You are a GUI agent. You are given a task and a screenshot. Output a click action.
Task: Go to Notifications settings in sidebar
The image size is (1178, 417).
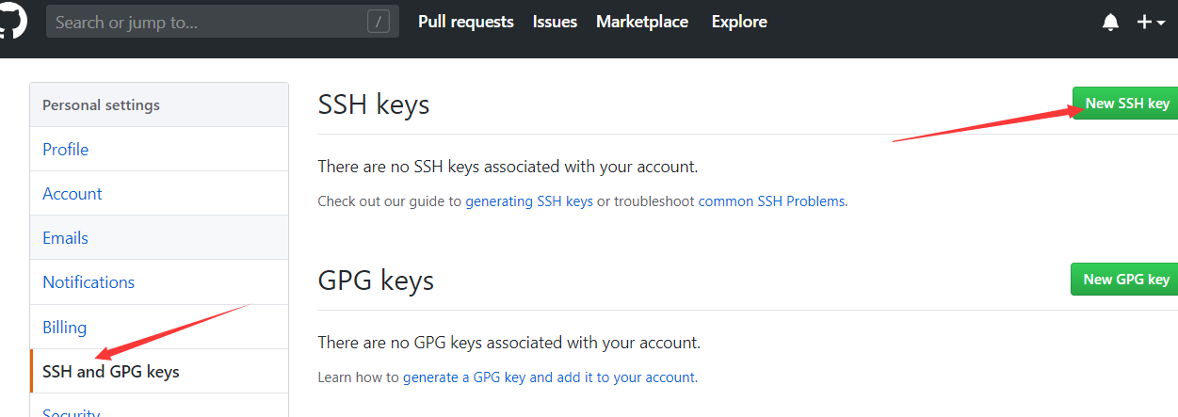[89, 282]
